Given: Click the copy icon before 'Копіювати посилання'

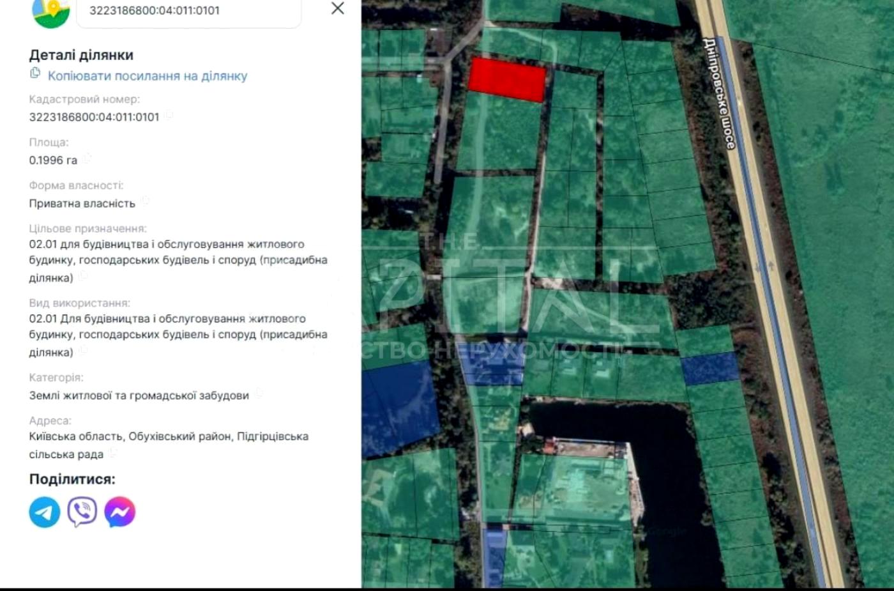Looking at the screenshot, I should coord(35,73).
